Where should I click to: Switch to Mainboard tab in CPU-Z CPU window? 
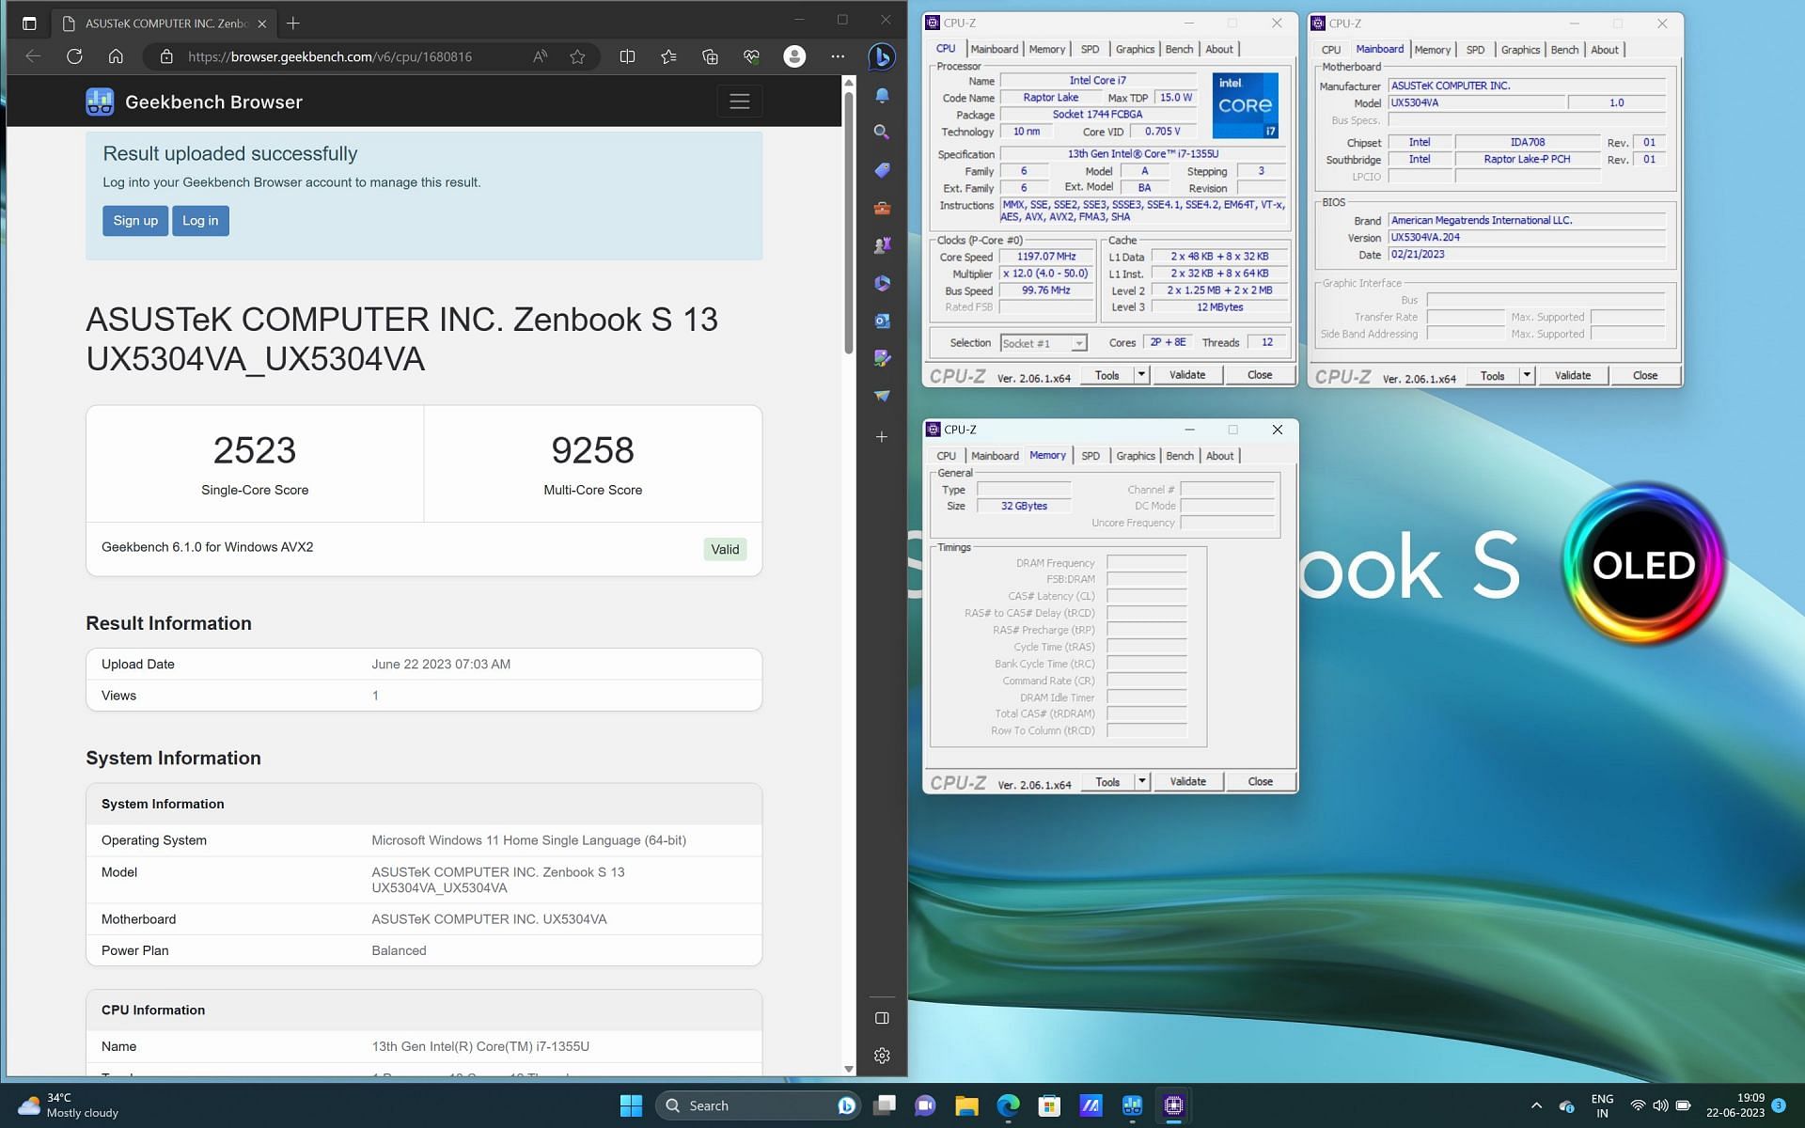(x=995, y=49)
